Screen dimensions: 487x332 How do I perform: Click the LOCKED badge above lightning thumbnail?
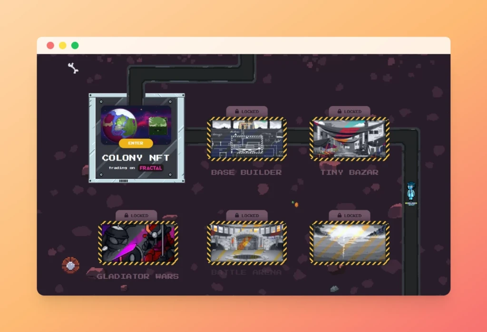[350, 215]
